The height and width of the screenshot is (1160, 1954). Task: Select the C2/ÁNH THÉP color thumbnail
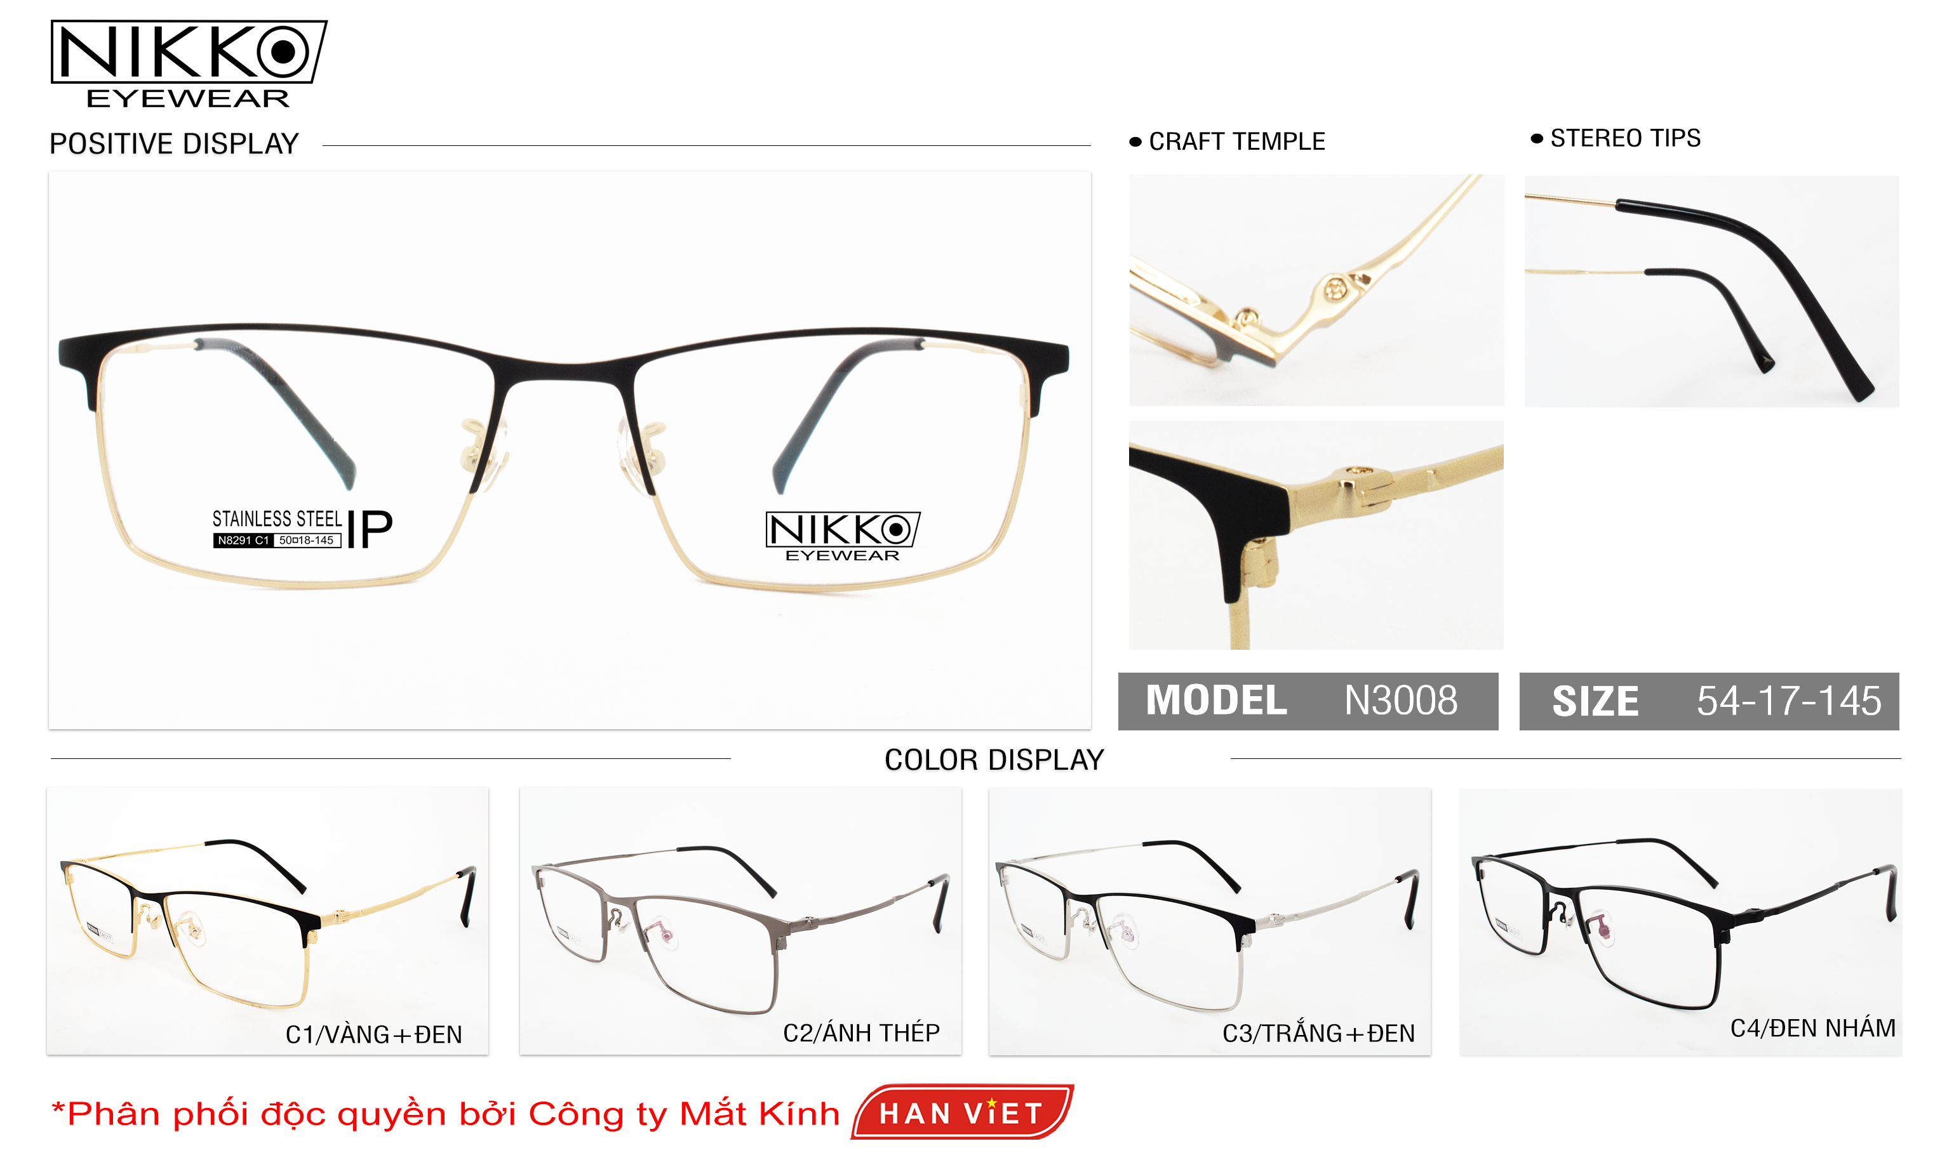coord(740,921)
